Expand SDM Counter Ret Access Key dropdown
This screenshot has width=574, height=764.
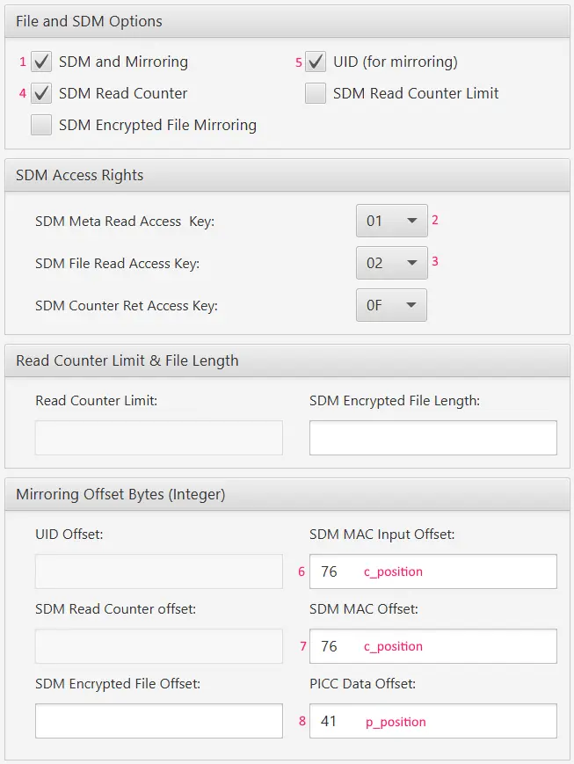point(391,305)
